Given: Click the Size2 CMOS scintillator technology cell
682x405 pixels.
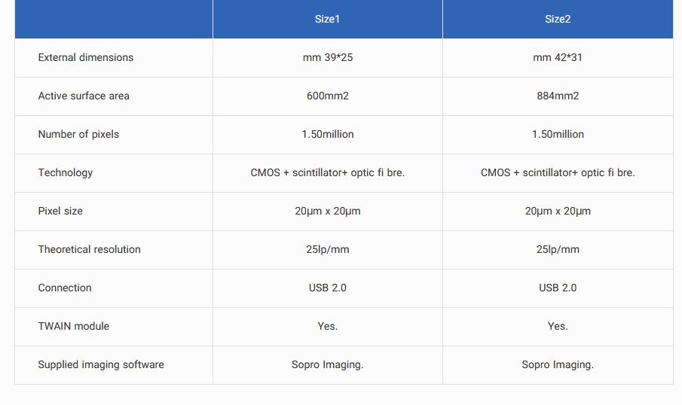Looking at the screenshot, I should click(x=558, y=172).
